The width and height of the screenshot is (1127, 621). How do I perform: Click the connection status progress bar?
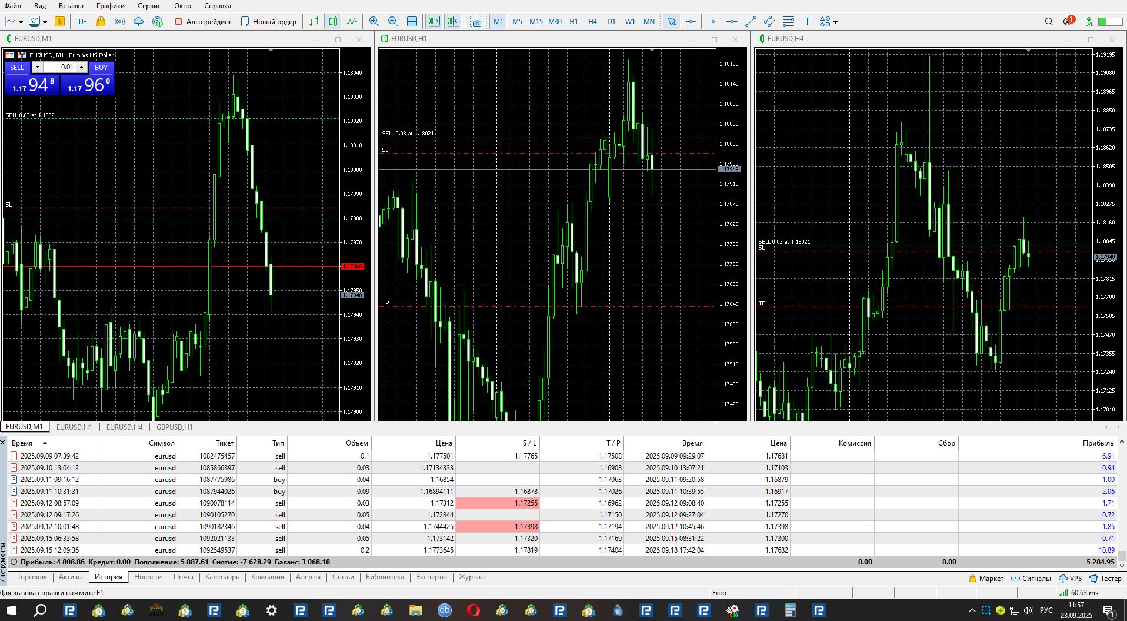[1110, 22]
